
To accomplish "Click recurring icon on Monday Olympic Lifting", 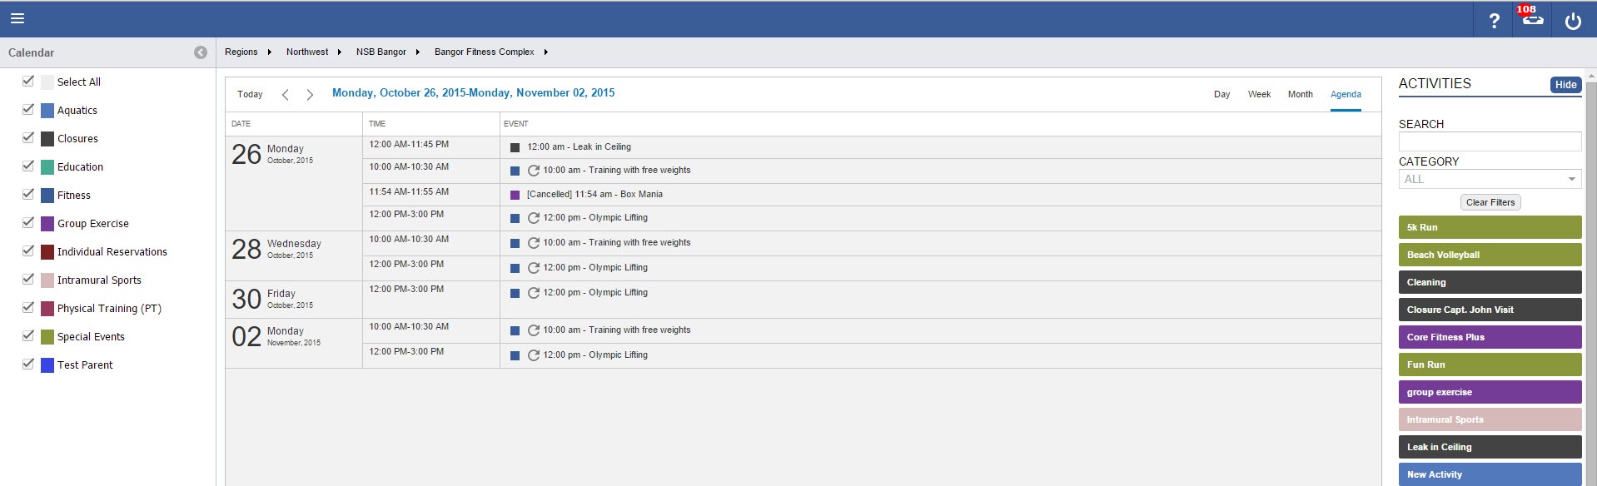I will click(534, 218).
